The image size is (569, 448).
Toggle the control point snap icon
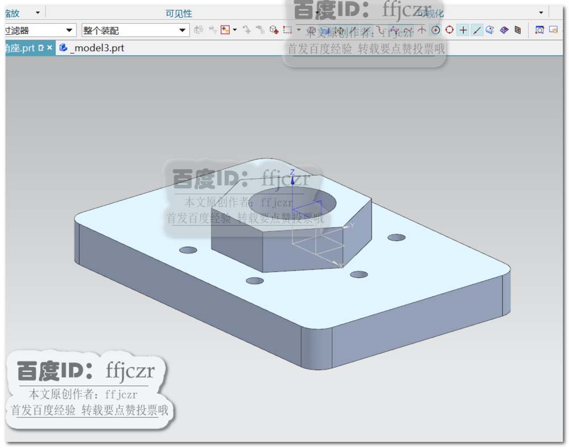(381, 30)
